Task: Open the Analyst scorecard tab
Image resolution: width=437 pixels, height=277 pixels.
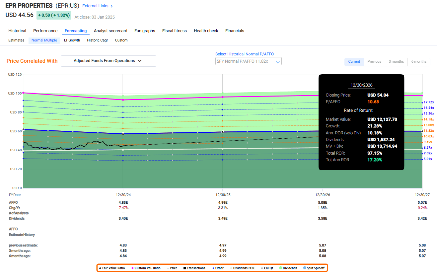Action: point(110,31)
